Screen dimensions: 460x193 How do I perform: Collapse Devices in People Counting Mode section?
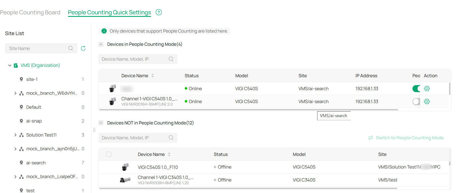[x=101, y=44]
